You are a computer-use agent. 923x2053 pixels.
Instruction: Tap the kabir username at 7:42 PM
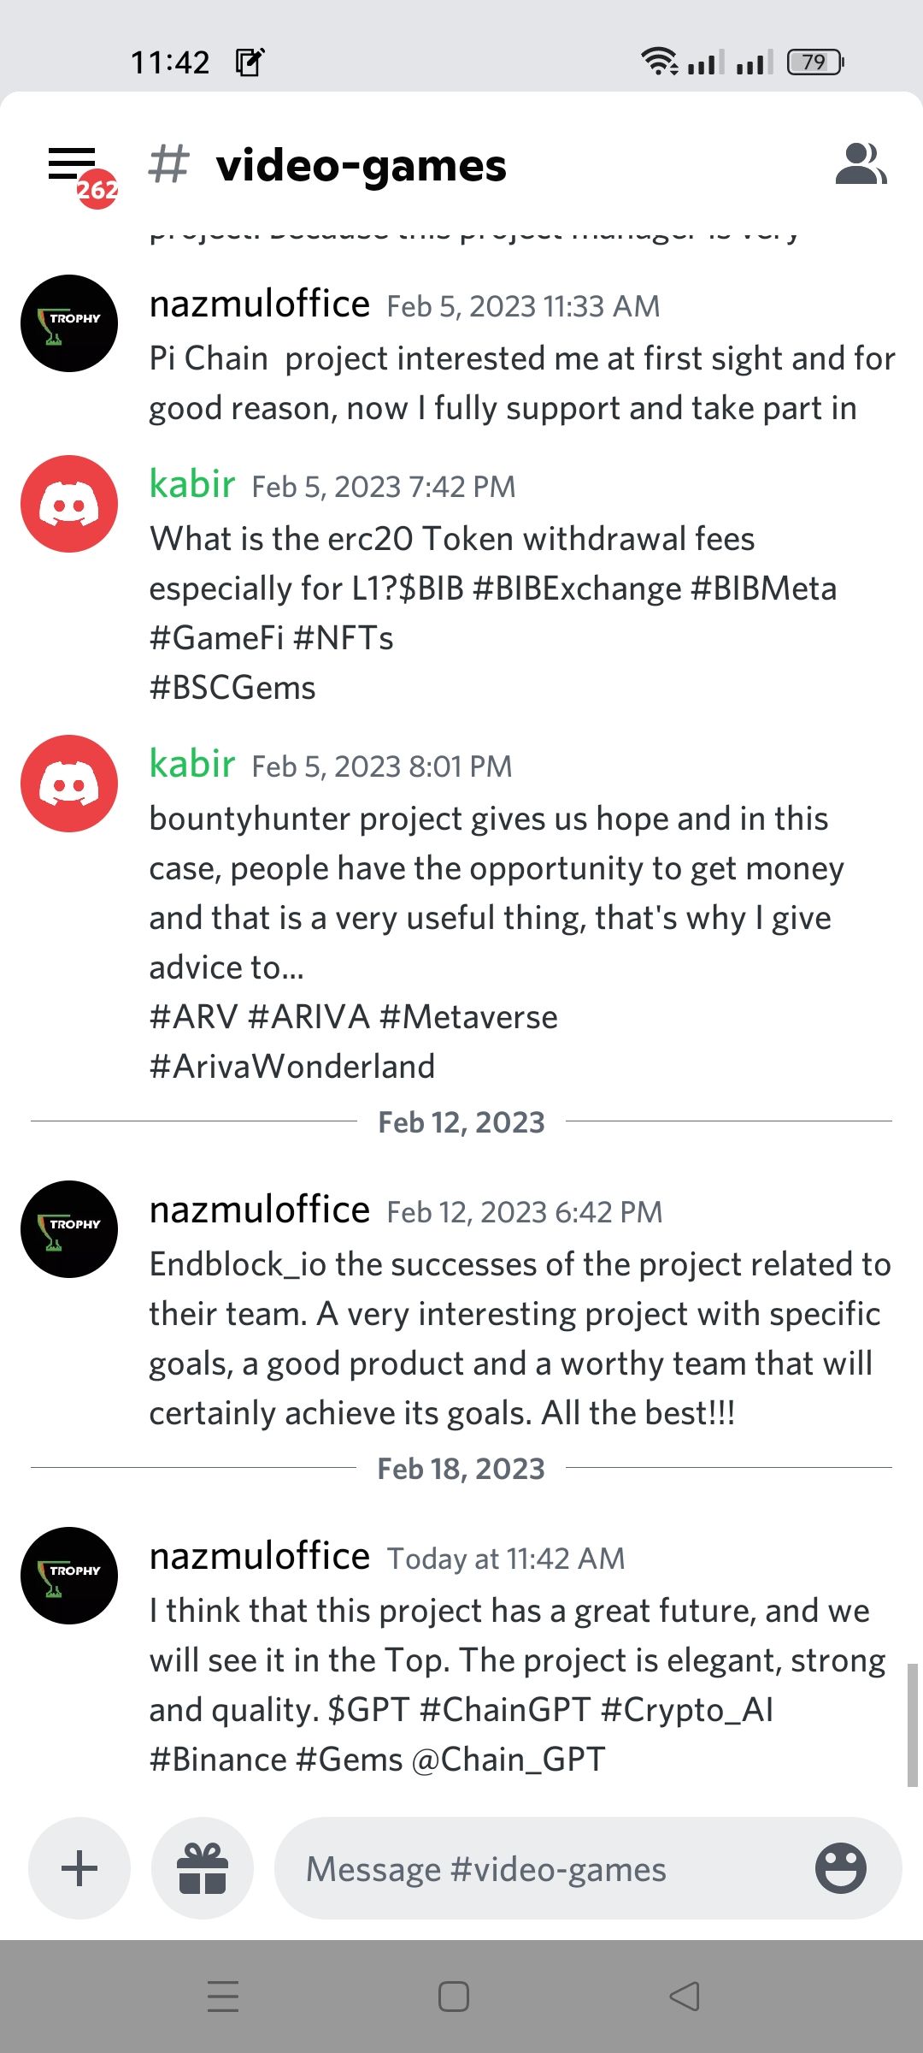click(x=192, y=484)
